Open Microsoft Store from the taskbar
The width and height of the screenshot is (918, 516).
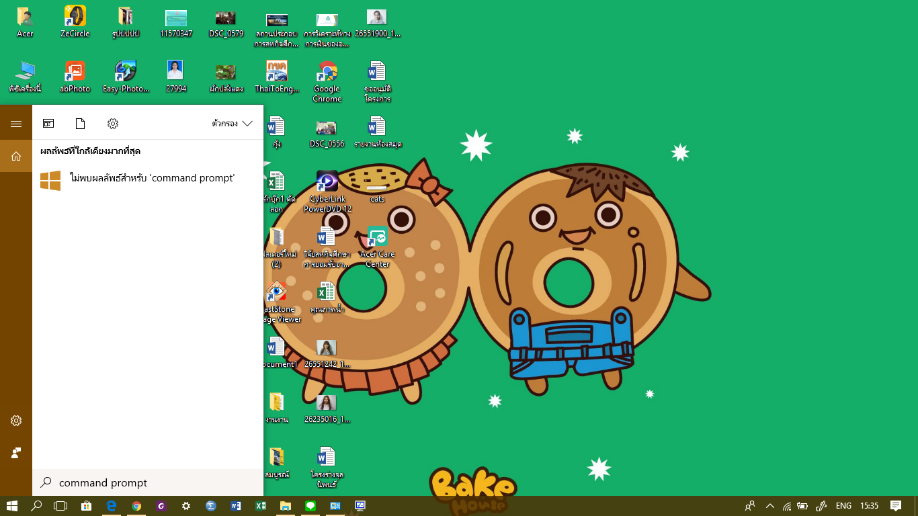(86, 506)
